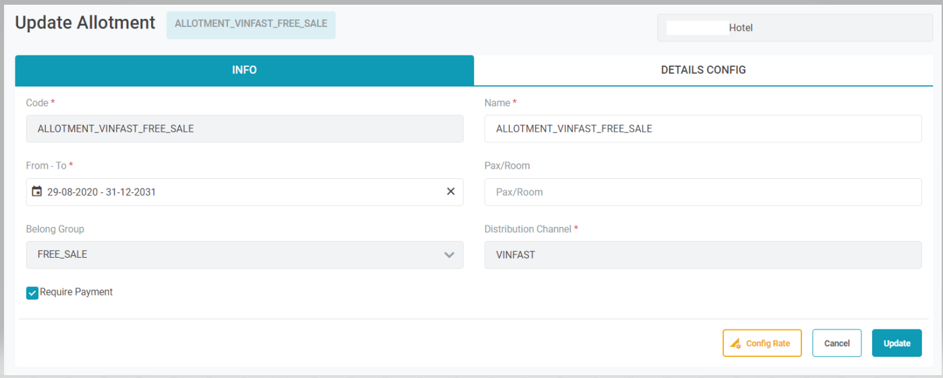Click the pencil icon on Config Rate
The width and height of the screenshot is (943, 378).
(735, 344)
